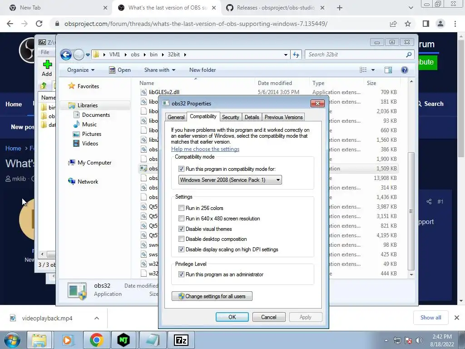The image size is (465, 349).
Task: Open Chrome three-dot menu
Action: [455, 24]
